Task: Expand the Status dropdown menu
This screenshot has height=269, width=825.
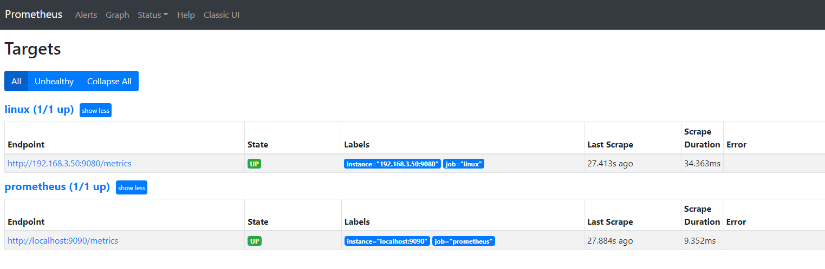Action: (153, 15)
